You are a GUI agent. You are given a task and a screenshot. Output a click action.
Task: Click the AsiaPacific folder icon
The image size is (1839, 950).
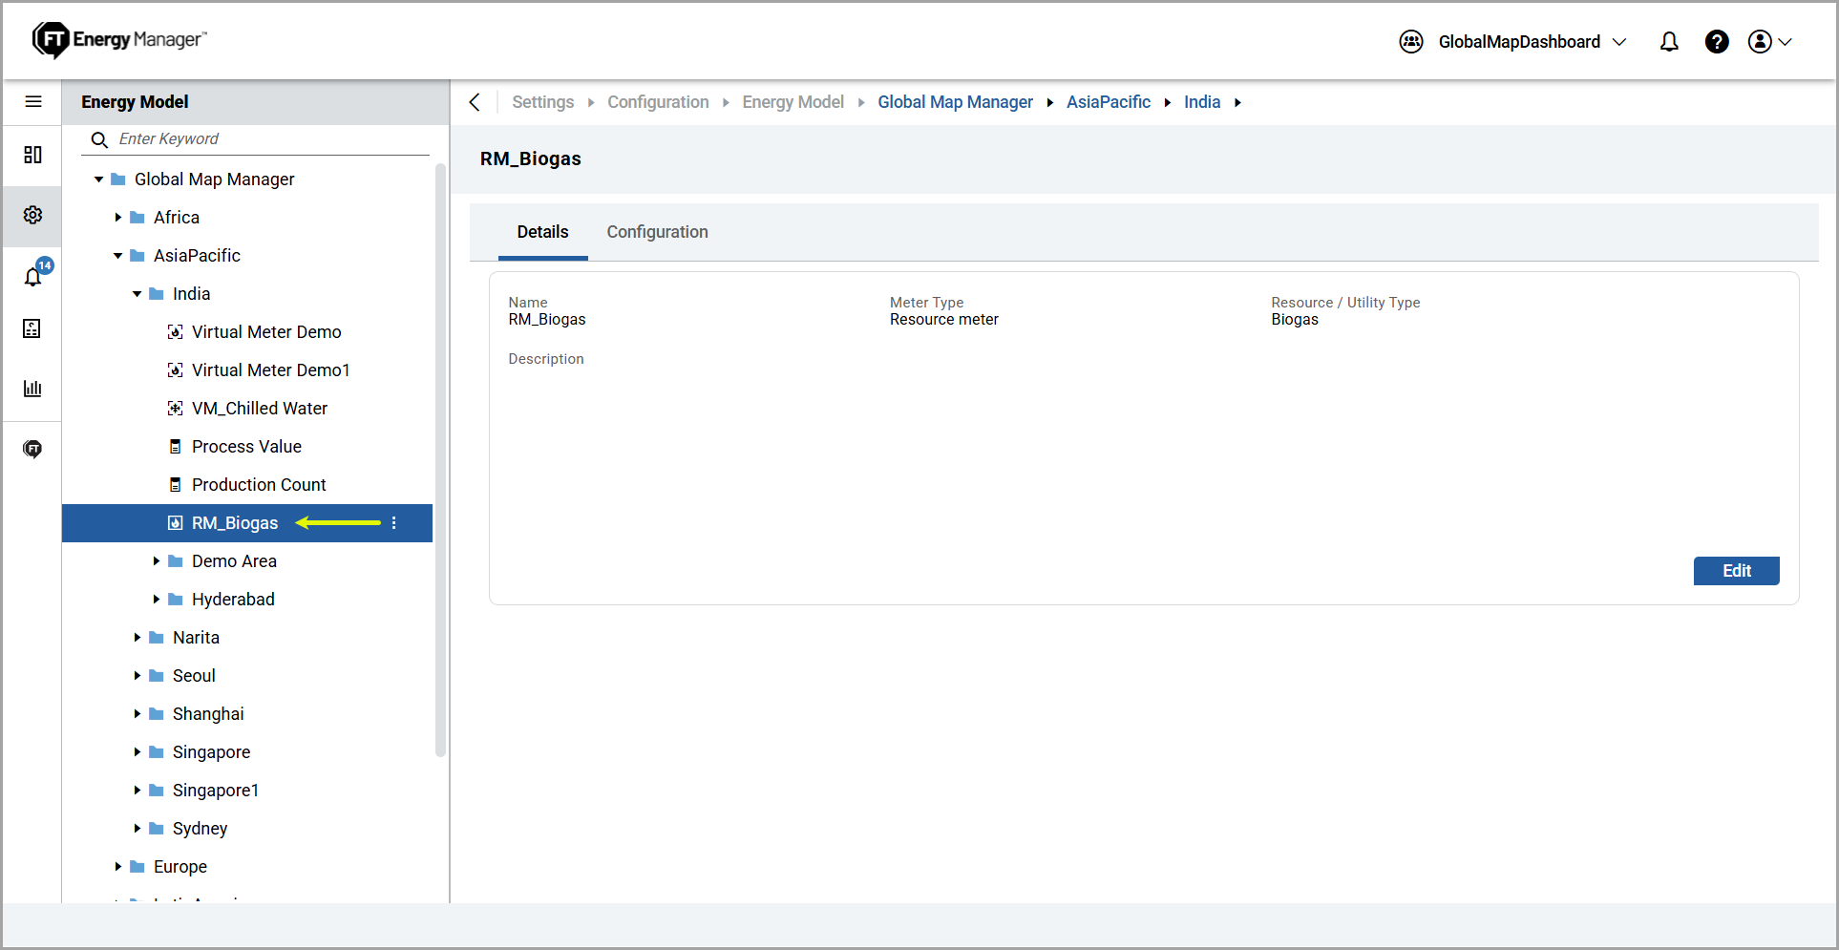click(x=137, y=256)
